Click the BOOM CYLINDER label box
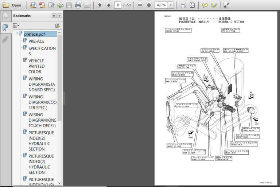This screenshot has height=187, width=280. coord(194,152)
